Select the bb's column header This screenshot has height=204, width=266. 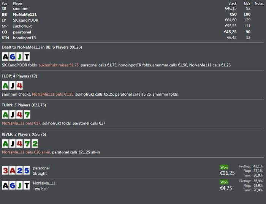pyautogui.click(x=247, y=3)
